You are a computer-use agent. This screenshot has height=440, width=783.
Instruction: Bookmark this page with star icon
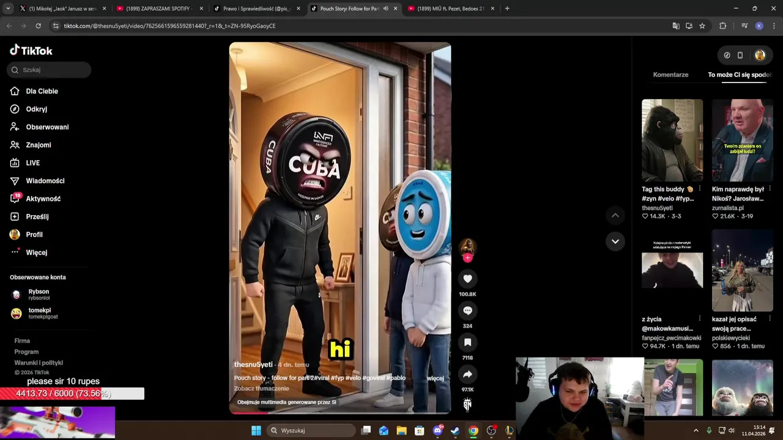click(x=702, y=26)
